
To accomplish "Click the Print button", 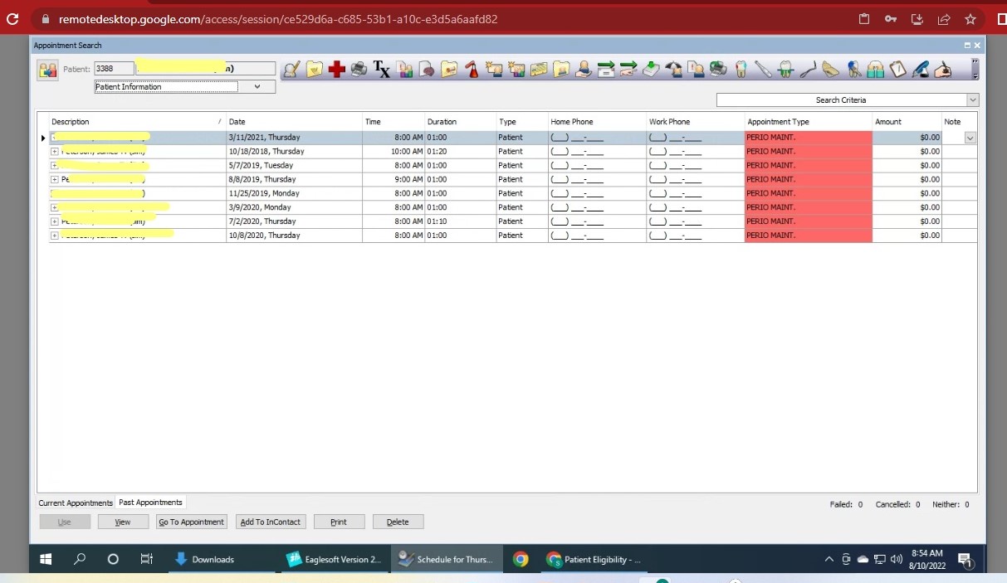I will [x=339, y=522].
